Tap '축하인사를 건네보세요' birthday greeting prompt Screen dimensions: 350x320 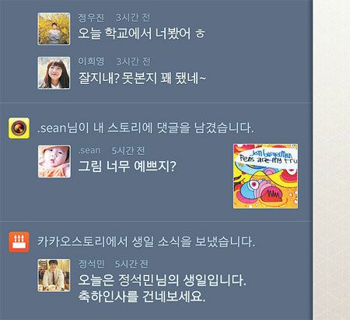(x=142, y=297)
